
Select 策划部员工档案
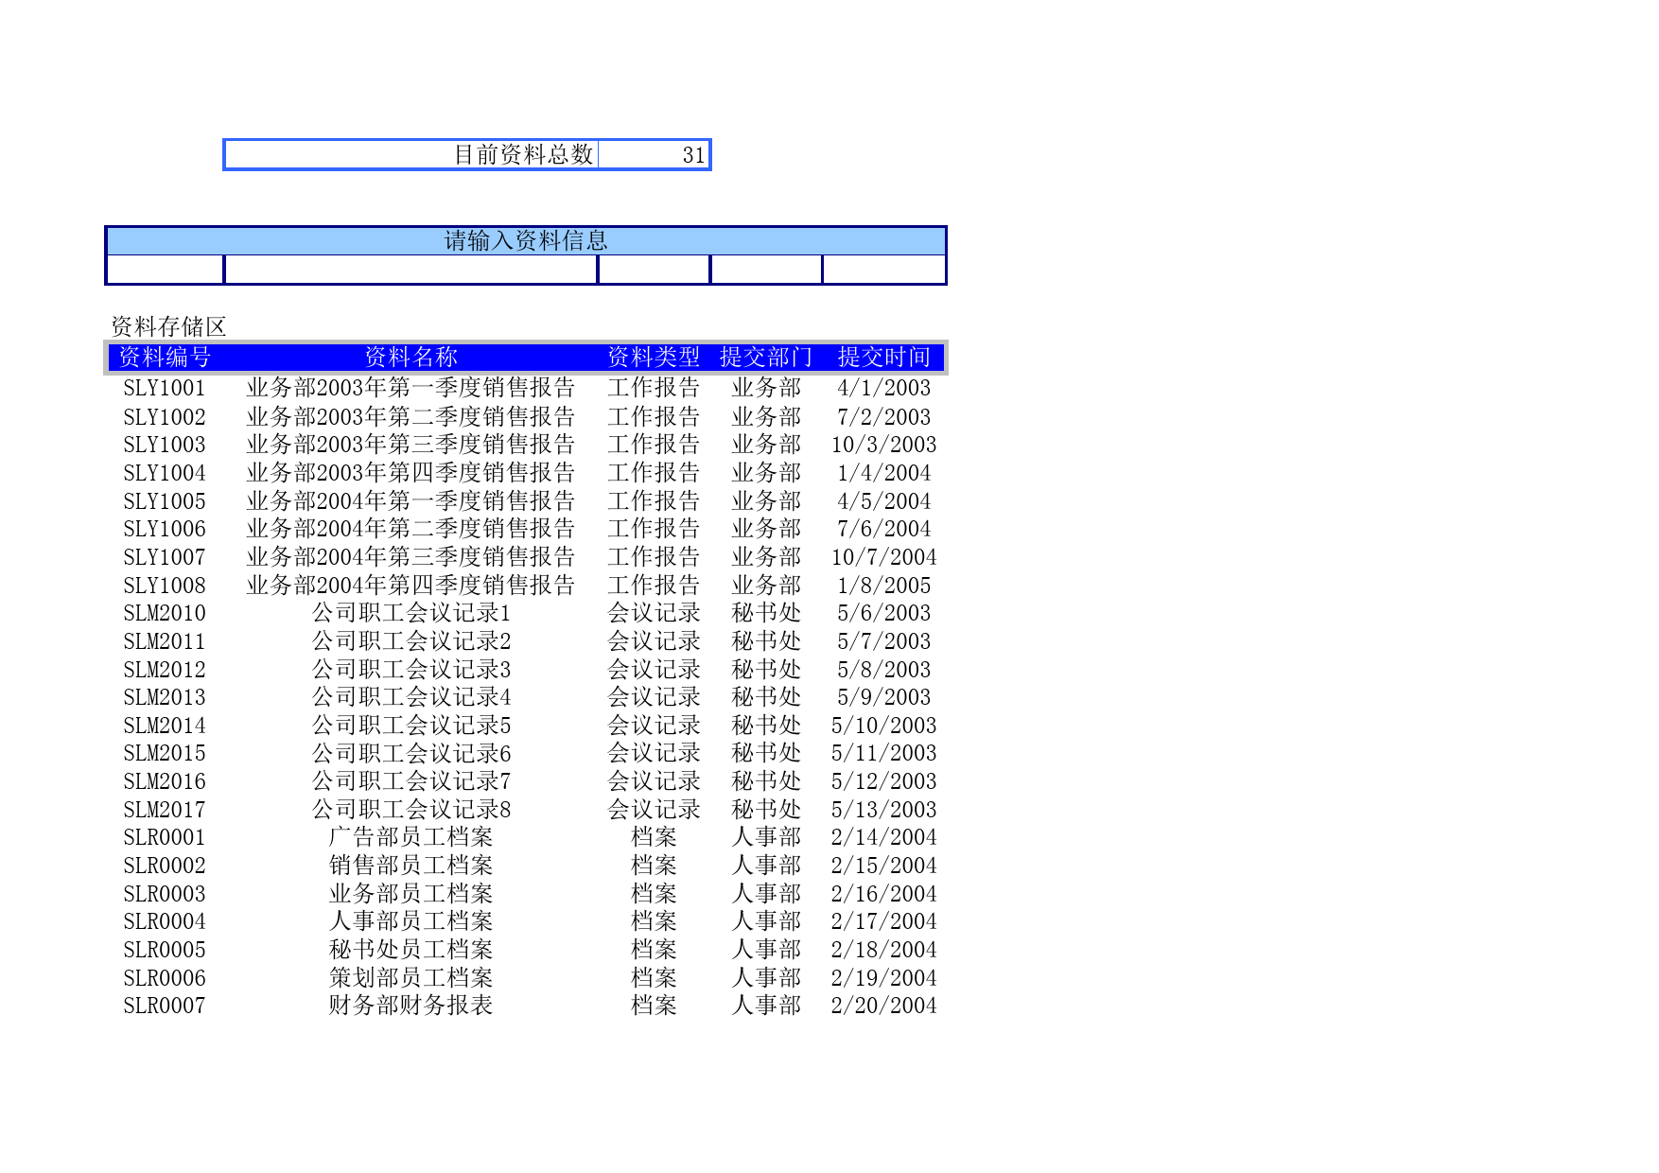(x=411, y=978)
